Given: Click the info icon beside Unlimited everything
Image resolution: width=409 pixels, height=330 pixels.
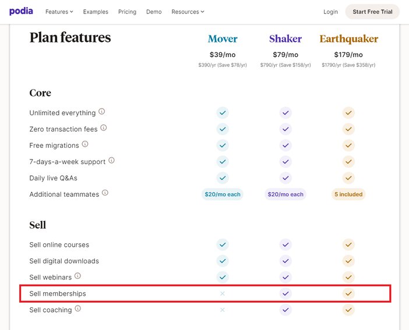Looking at the screenshot, I should (x=102, y=112).
